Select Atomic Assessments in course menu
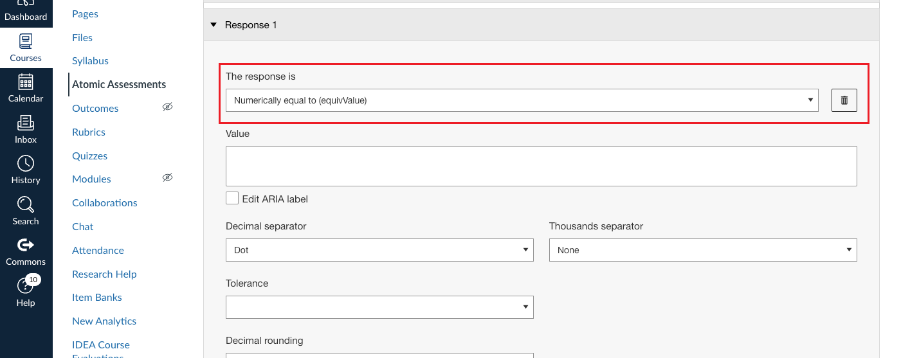This screenshot has width=910, height=358. coord(119,84)
